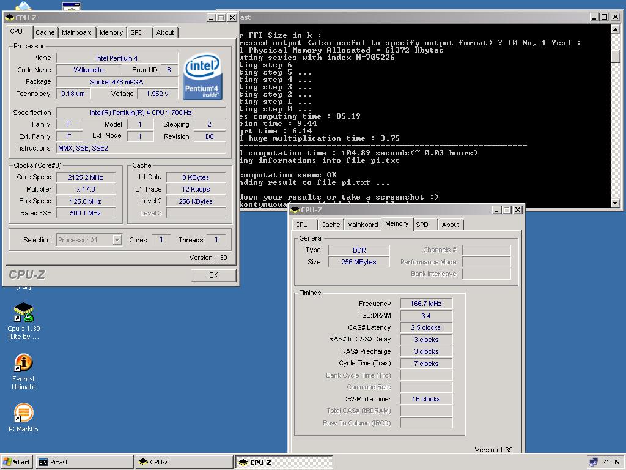Open the Cache tab in the first CPU-Z window
Image resolution: width=626 pixels, height=470 pixels.
(x=45, y=32)
